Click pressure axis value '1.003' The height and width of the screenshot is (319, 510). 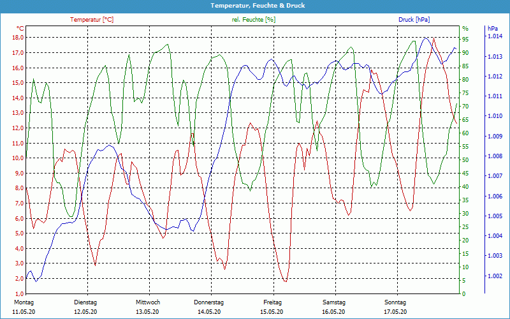[495, 256]
